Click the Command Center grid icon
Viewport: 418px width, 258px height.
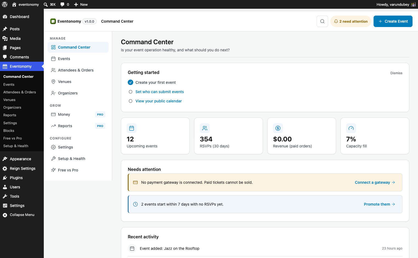click(x=53, y=47)
